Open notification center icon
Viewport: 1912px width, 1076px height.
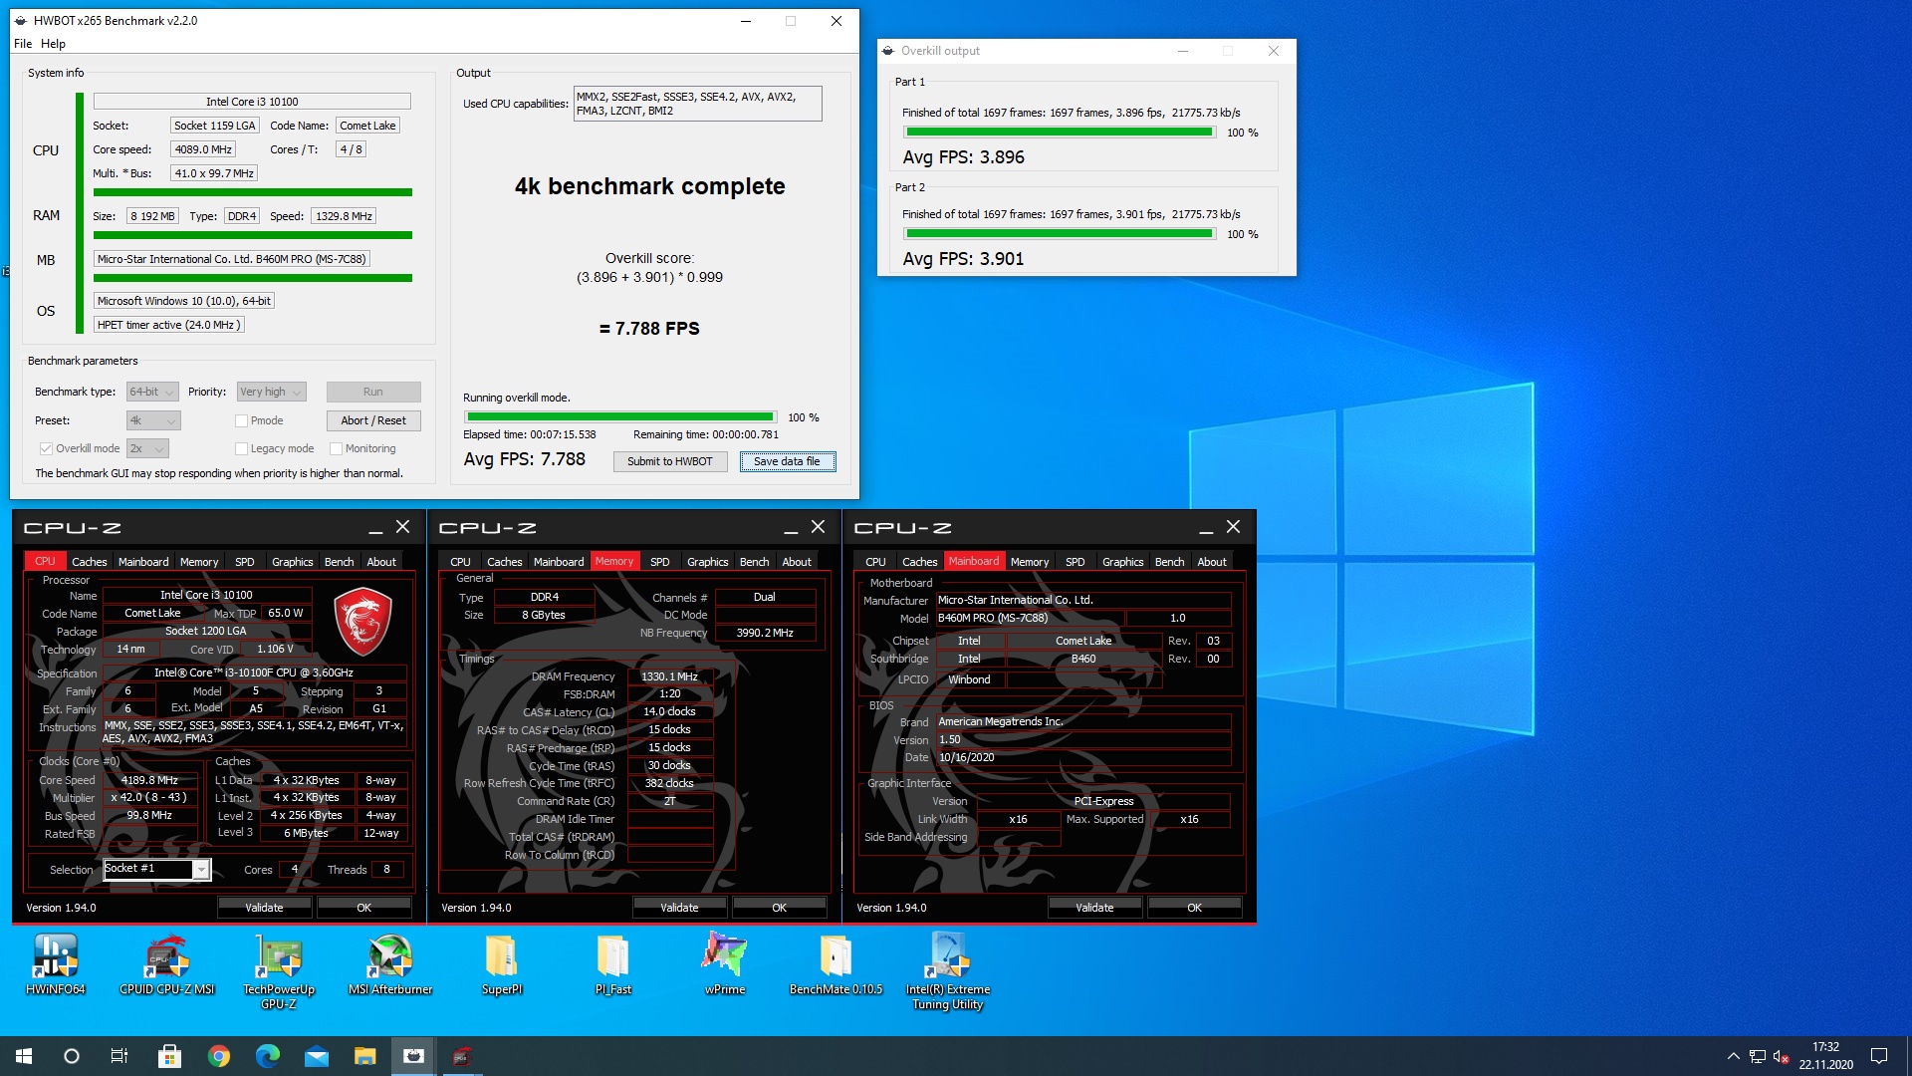tap(1879, 1056)
